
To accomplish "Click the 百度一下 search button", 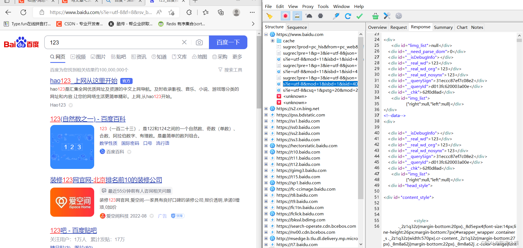I will tap(228, 42).
